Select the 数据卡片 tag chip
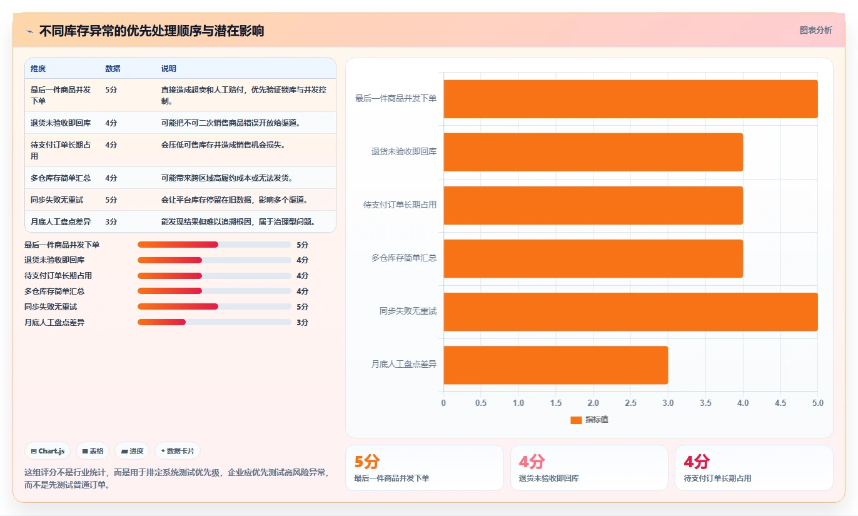 (178, 451)
